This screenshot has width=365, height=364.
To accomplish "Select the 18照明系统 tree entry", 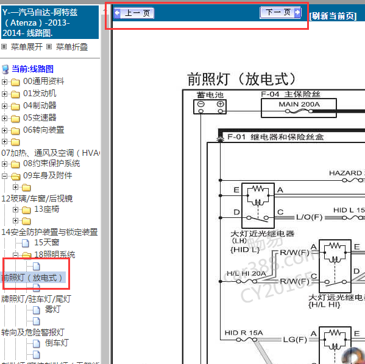I will [x=54, y=254].
